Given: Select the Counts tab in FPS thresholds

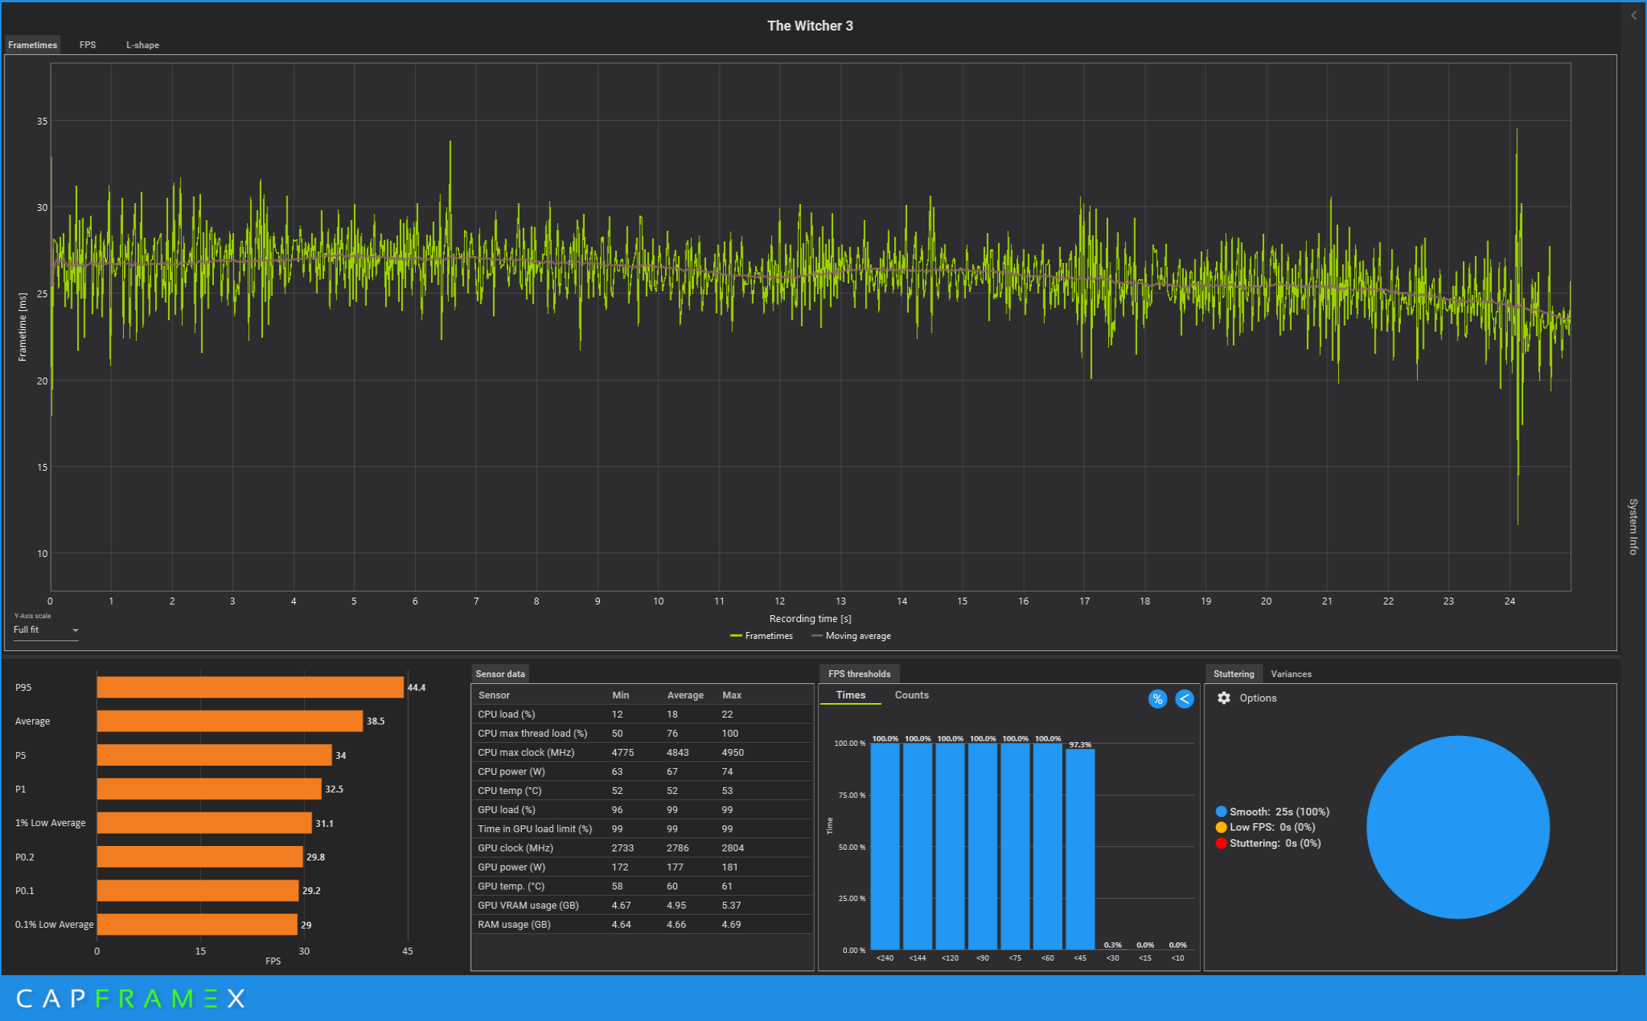Looking at the screenshot, I should coord(911,695).
